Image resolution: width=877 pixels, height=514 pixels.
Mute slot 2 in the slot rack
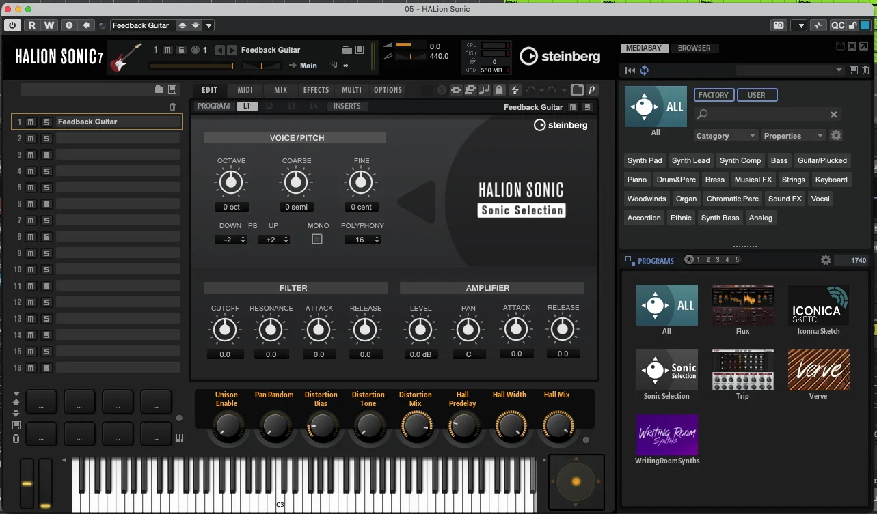pyautogui.click(x=31, y=139)
